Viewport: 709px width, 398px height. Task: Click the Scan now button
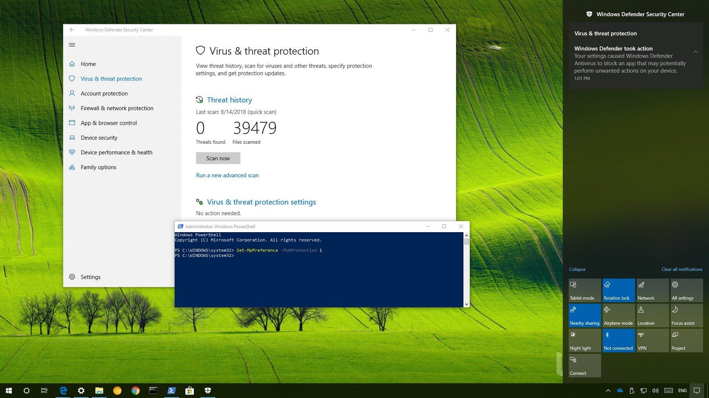point(218,158)
